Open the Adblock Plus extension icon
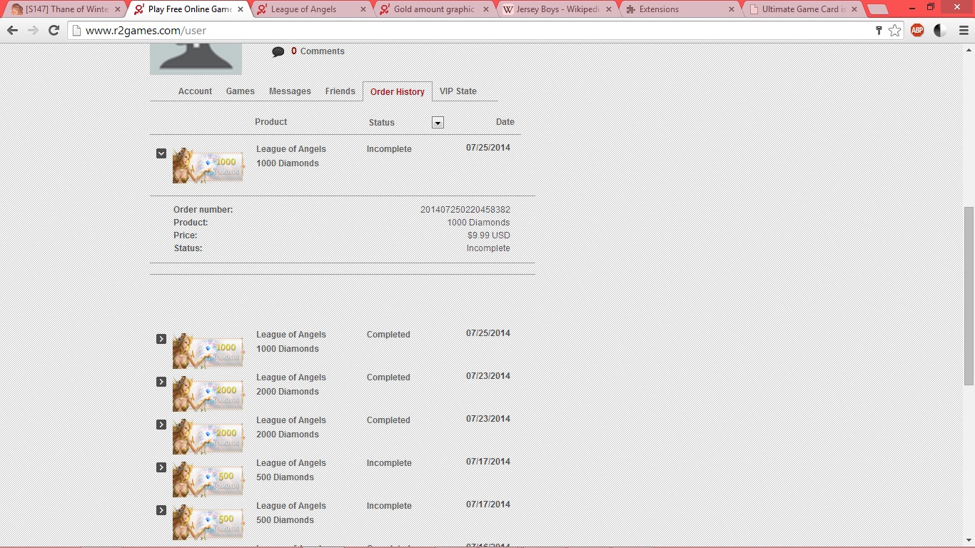 [917, 31]
